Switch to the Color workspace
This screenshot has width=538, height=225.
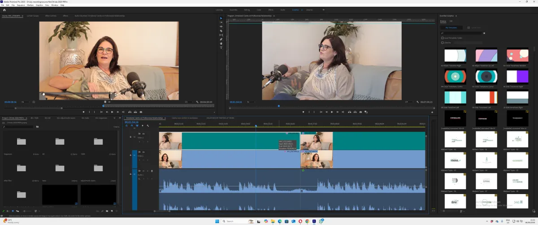coord(259,9)
